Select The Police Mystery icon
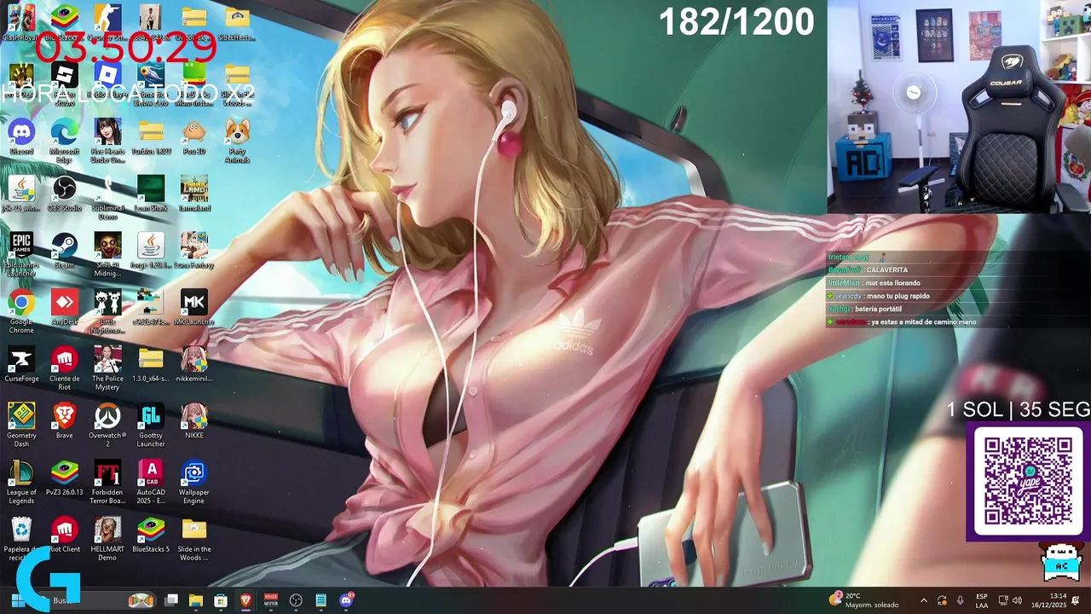1091x614 pixels. coord(108,368)
